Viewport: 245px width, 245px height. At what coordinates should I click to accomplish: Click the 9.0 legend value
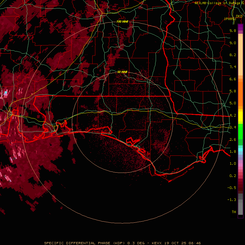coord(233,43)
